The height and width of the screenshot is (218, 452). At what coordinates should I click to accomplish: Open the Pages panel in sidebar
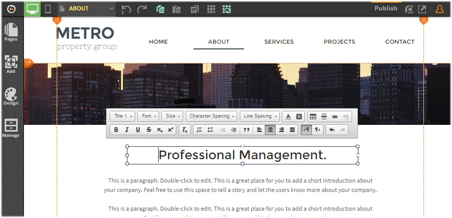click(x=11, y=32)
